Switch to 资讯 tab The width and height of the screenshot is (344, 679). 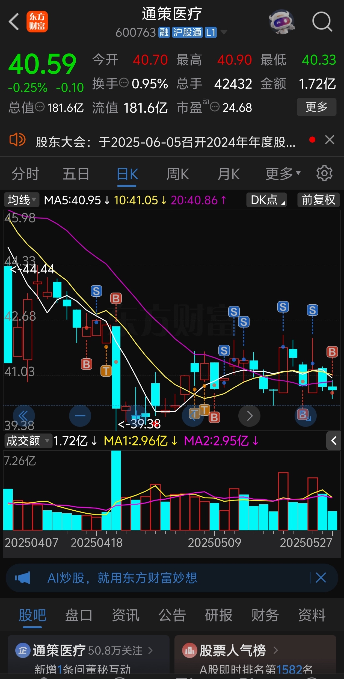coord(126,615)
